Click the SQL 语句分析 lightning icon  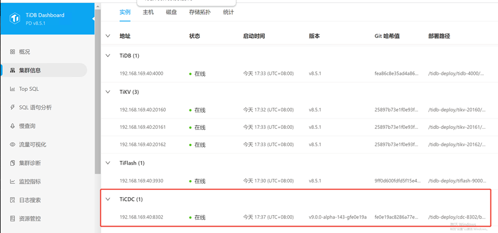(13, 108)
